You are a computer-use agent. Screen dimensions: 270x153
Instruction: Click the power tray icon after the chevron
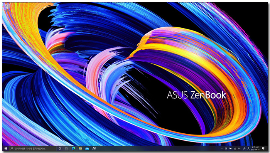[226, 148]
